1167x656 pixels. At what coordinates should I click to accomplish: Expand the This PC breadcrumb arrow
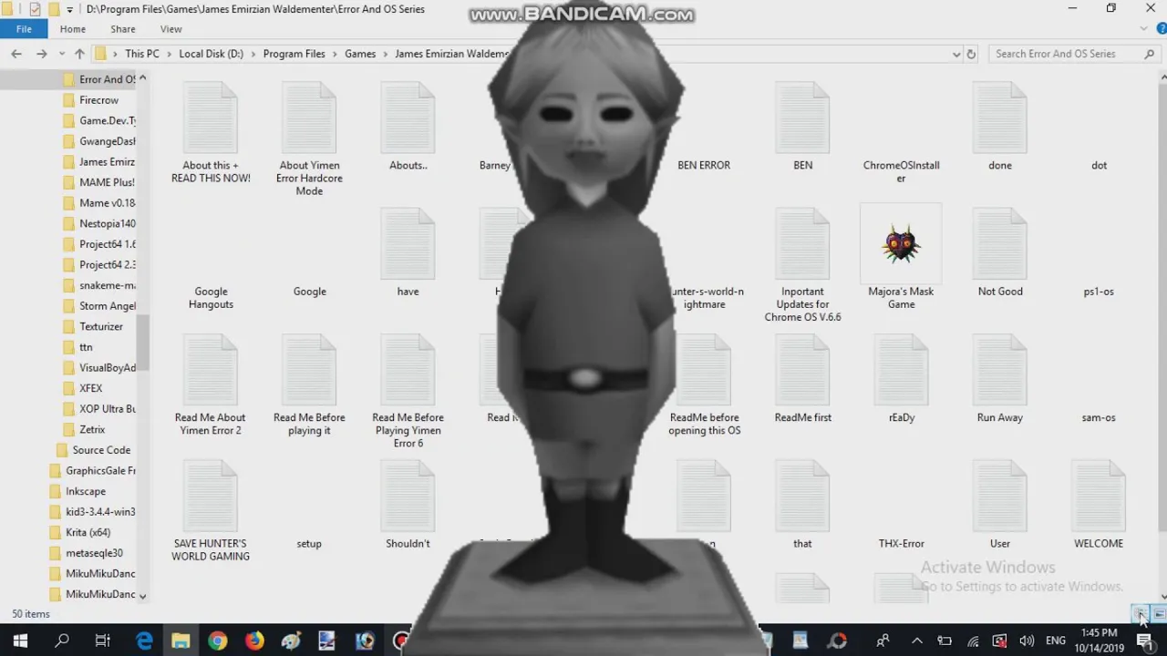[x=169, y=54]
